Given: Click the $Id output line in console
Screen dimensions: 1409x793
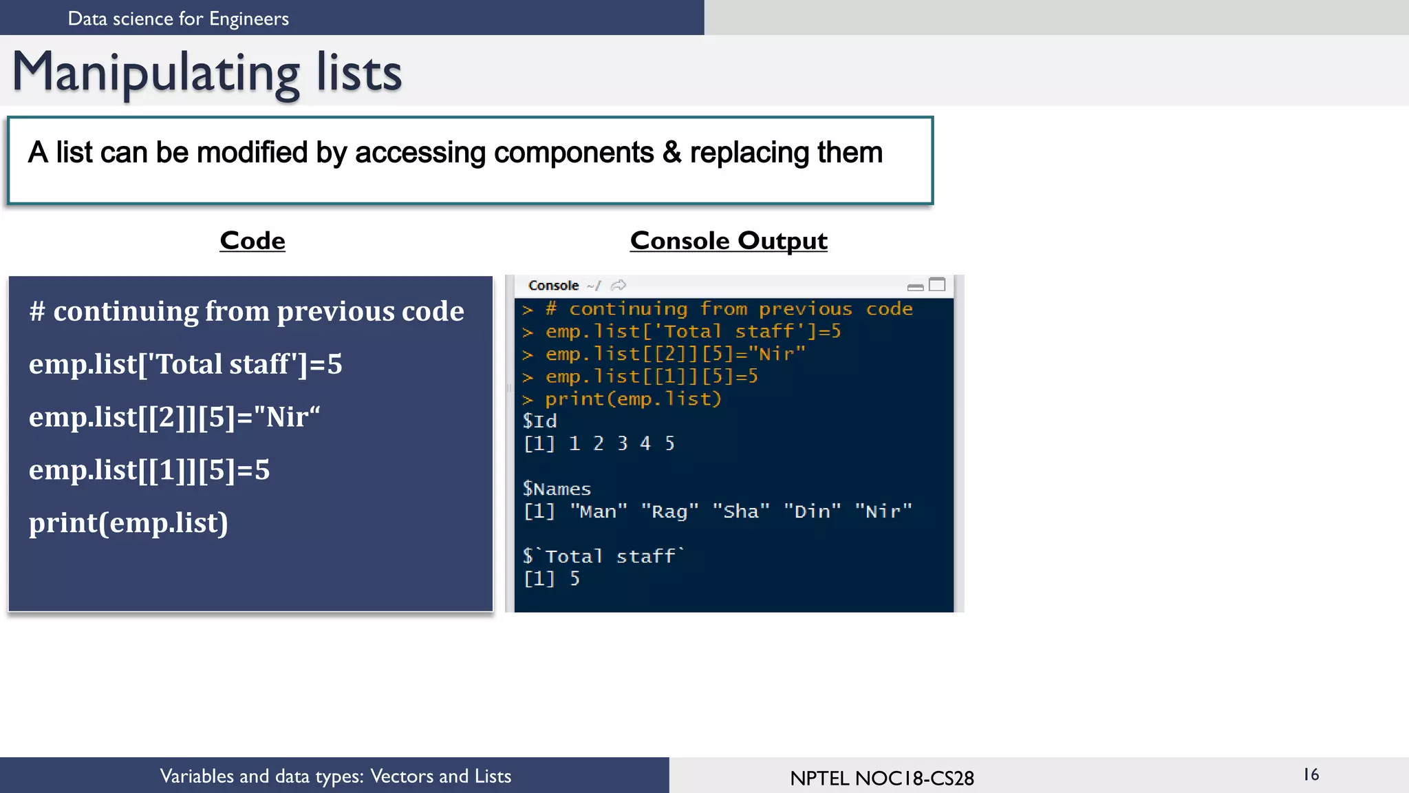Looking at the screenshot, I should [x=539, y=421].
